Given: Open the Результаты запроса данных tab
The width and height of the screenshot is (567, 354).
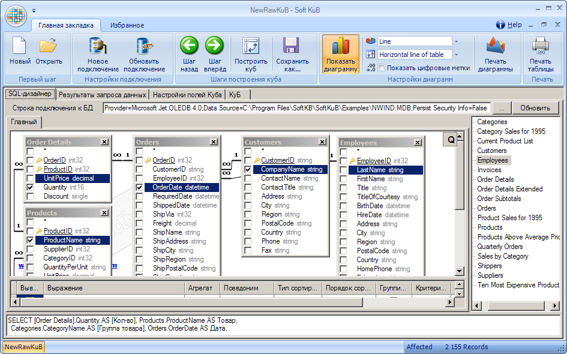Looking at the screenshot, I should tap(102, 95).
